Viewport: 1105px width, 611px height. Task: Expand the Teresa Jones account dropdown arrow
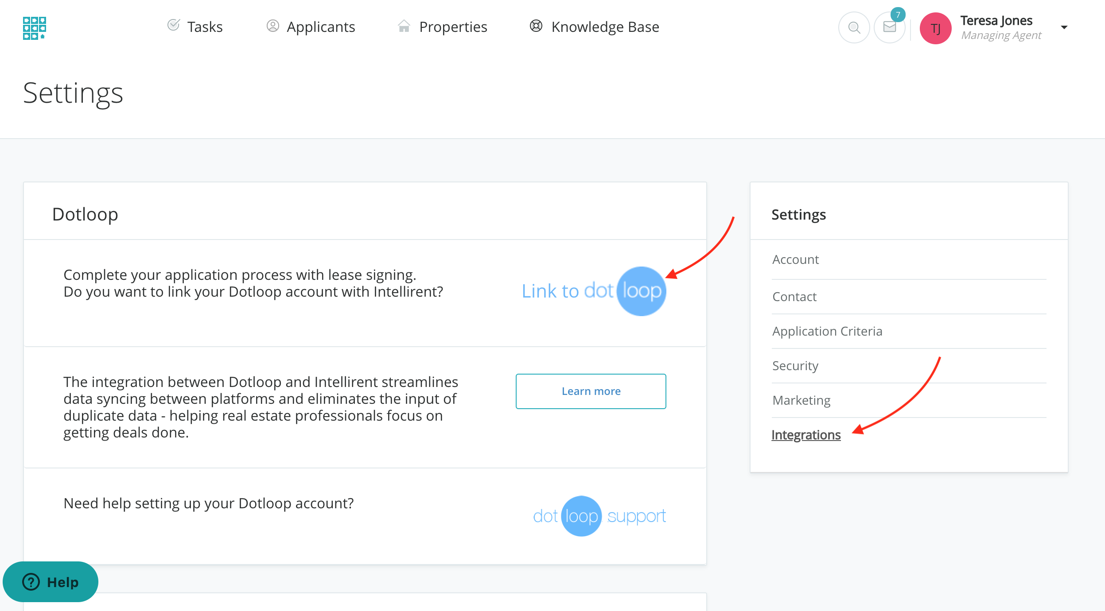point(1064,27)
